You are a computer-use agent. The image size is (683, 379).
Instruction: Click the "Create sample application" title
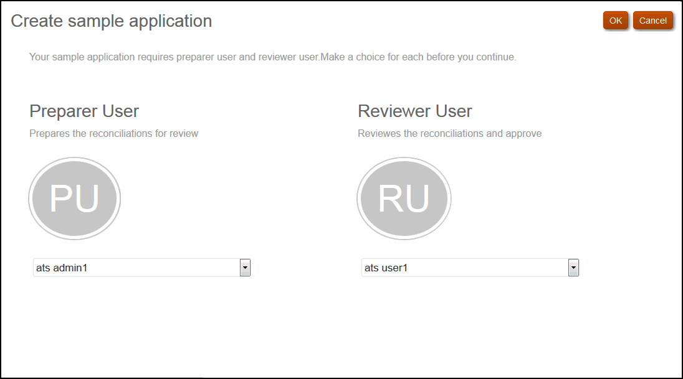111,21
